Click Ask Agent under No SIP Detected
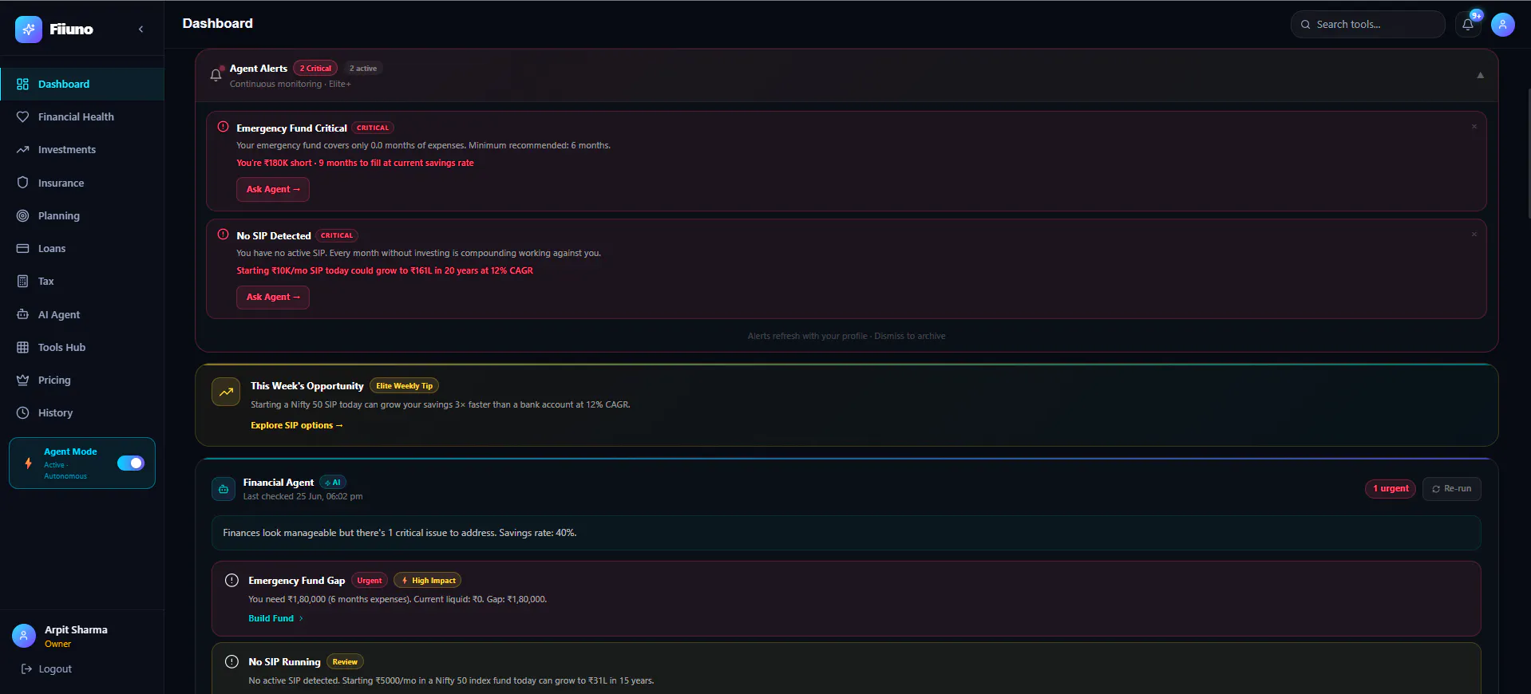Screen dimensions: 1531x694 (273, 297)
